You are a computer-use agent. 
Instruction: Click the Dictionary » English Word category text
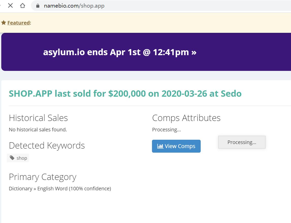[60, 189]
